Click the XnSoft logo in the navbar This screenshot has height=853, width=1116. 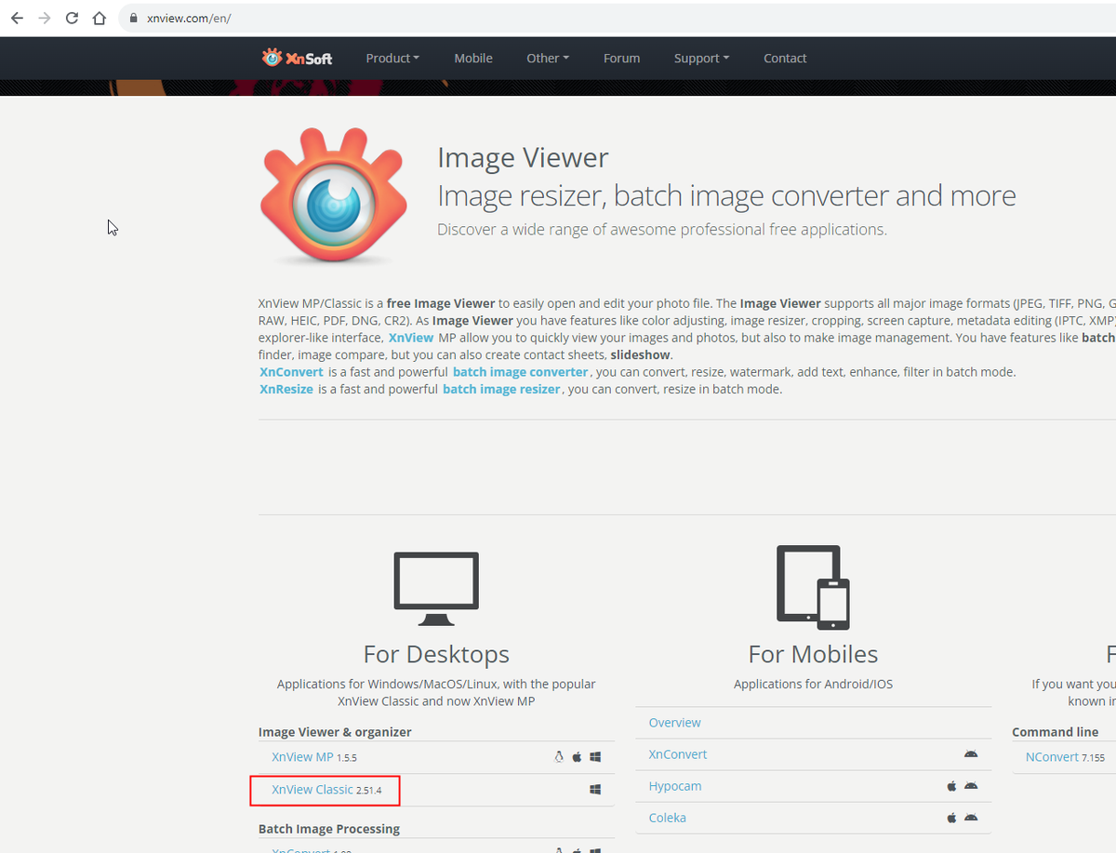click(298, 58)
